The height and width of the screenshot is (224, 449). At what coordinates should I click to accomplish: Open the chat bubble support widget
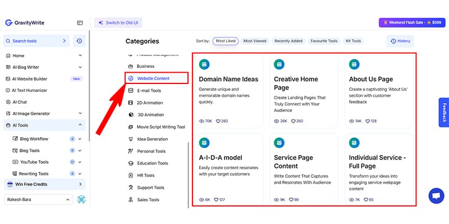[x=436, y=195]
